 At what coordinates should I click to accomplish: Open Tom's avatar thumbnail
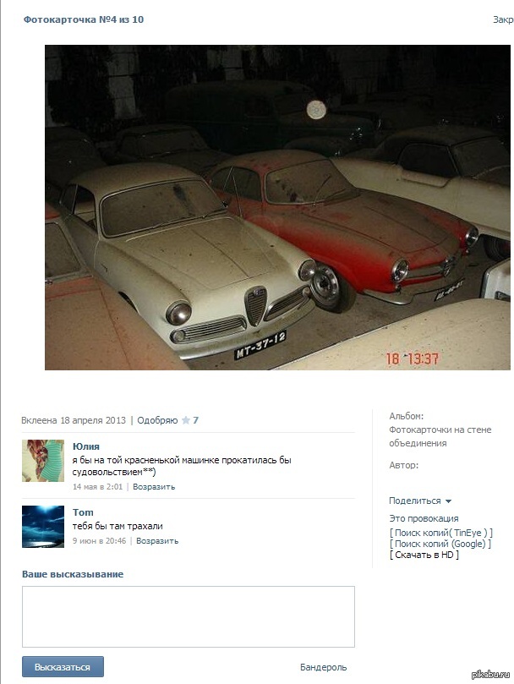[x=43, y=527]
